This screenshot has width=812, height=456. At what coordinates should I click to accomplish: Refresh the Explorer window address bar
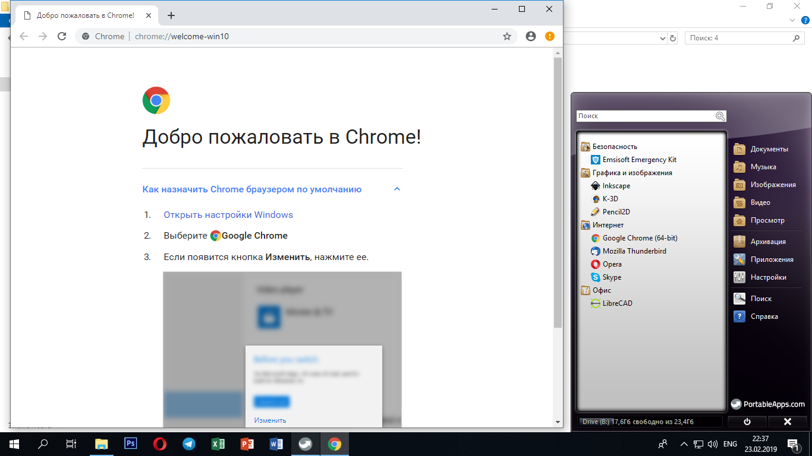tap(673, 39)
